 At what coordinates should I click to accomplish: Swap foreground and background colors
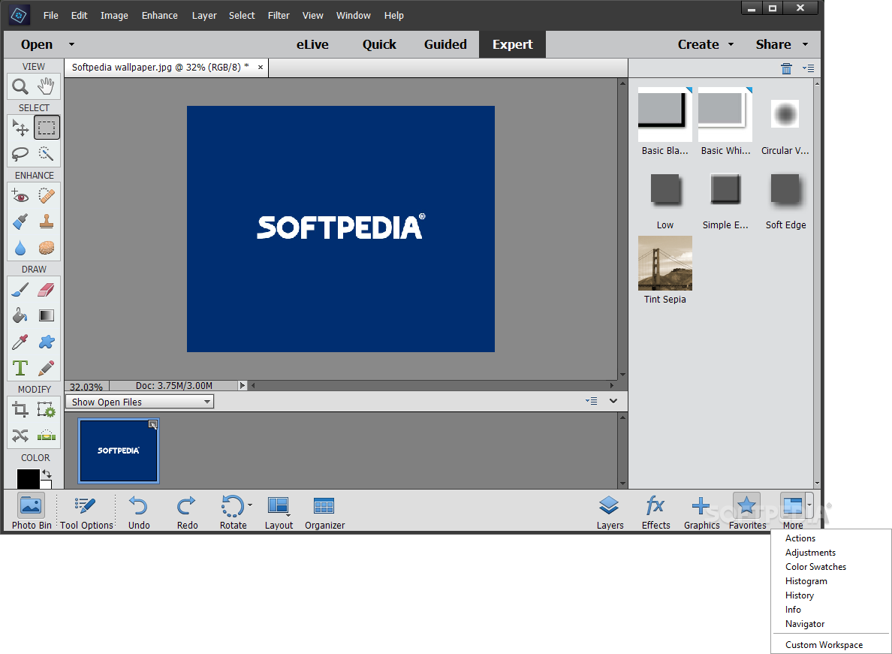coord(47,473)
